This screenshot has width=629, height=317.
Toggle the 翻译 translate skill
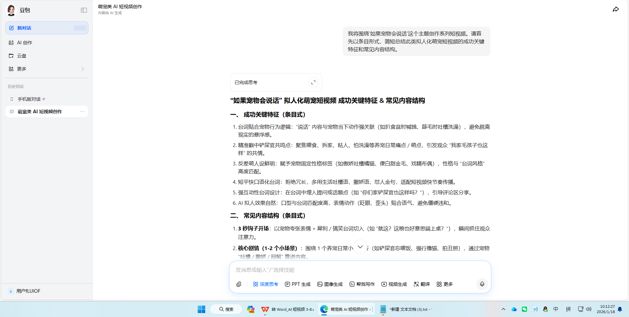(x=422, y=284)
